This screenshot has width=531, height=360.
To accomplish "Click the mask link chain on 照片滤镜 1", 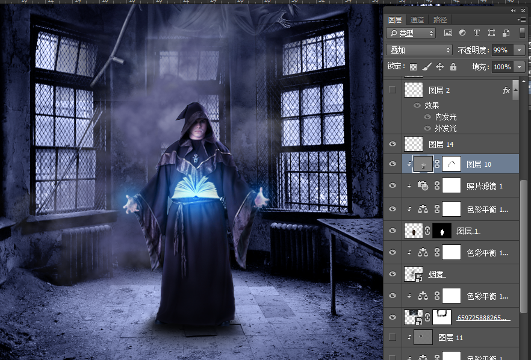I will point(437,185).
